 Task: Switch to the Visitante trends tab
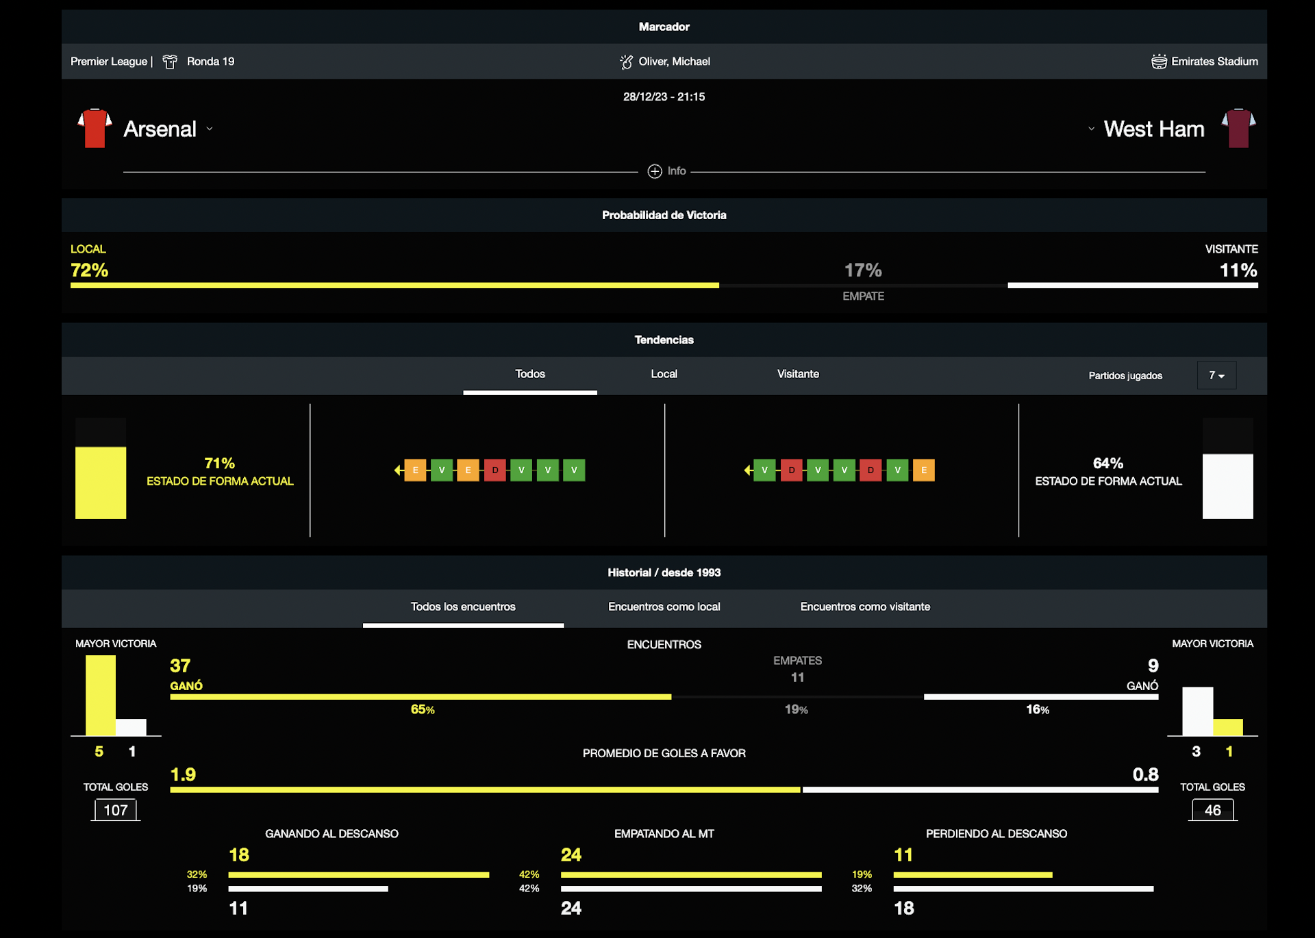798,375
